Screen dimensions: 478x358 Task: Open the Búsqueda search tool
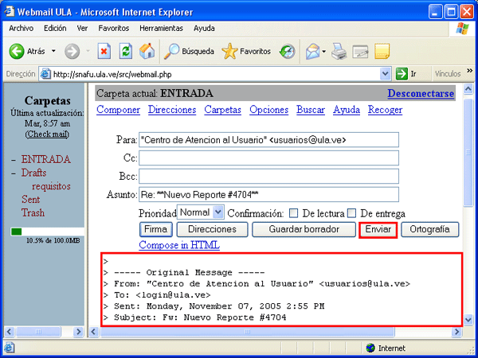point(189,51)
